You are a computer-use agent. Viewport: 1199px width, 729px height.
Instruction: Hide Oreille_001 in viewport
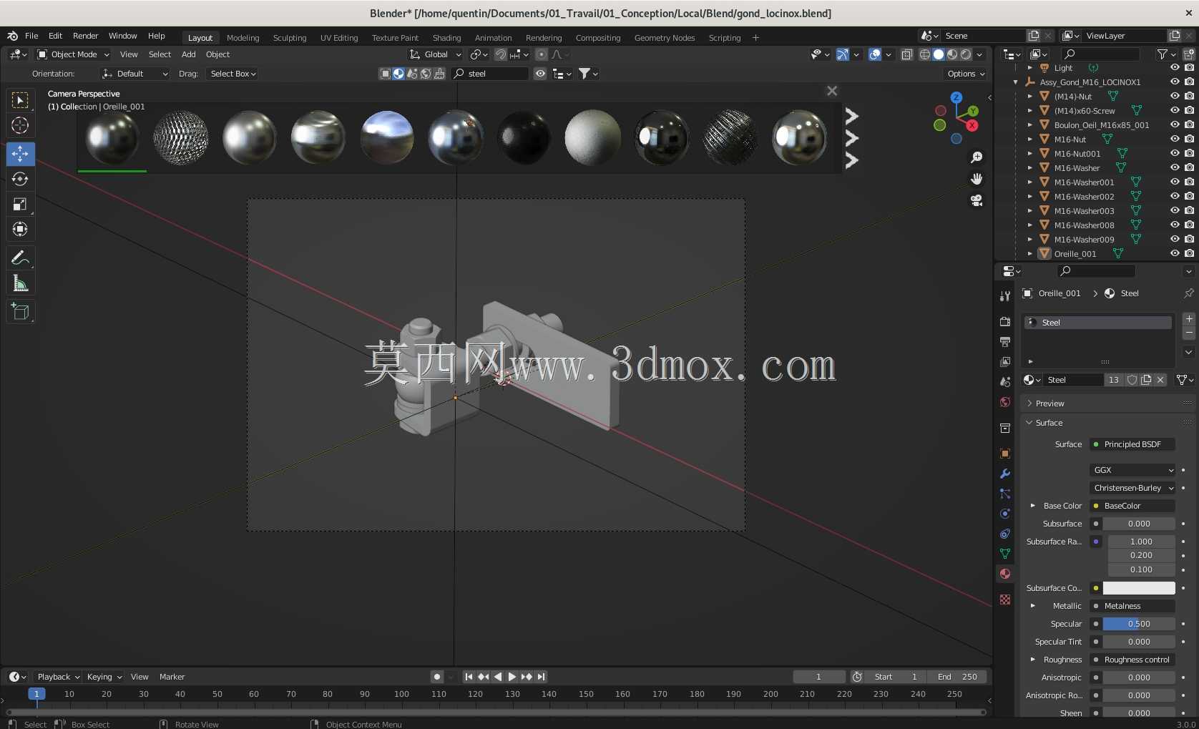tap(1175, 254)
